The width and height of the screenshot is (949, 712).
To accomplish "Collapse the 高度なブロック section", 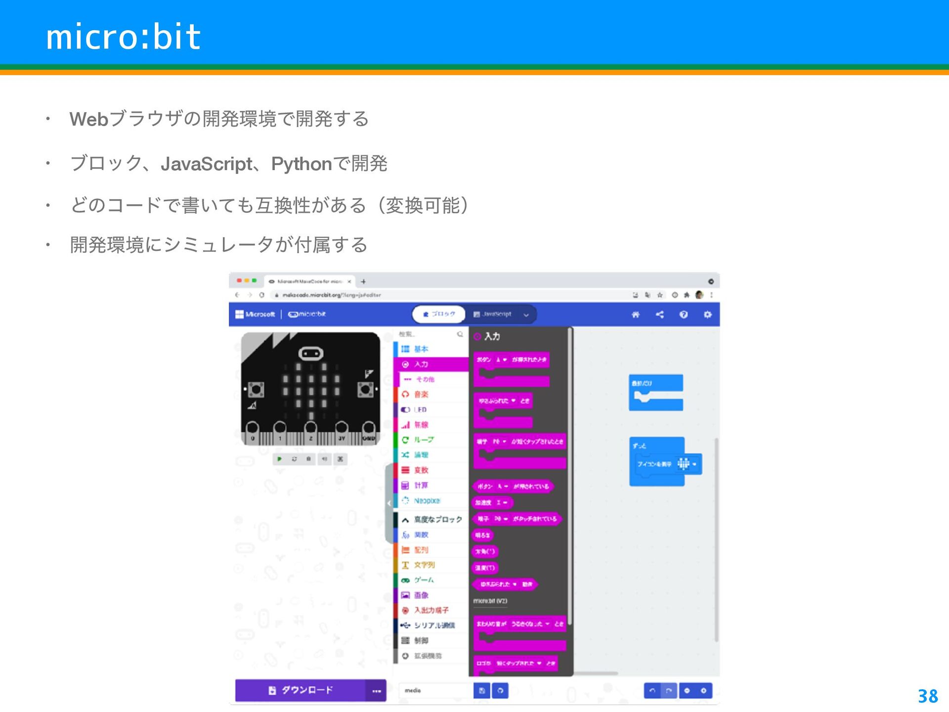I will click(431, 519).
